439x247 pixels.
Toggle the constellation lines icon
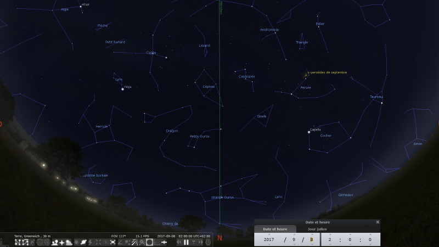[x=18, y=242]
